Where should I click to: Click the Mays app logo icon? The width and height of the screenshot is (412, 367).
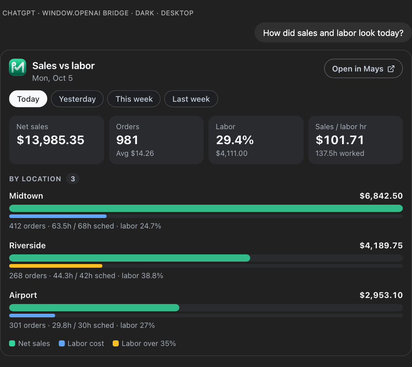18,67
